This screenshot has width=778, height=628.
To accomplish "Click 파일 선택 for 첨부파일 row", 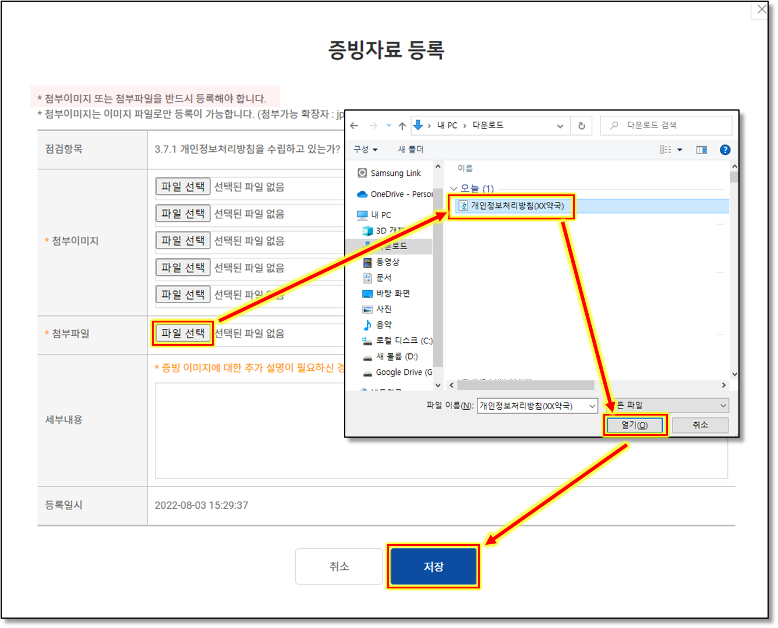I will 183,333.
